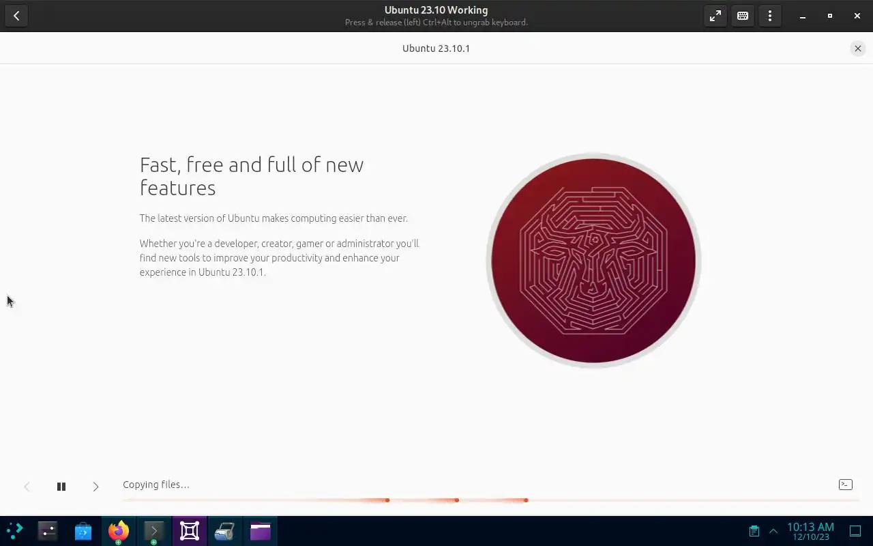This screenshot has width=873, height=546.
Task: Click the 'latest version of Ubuntu' sentence
Action: [273, 218]
